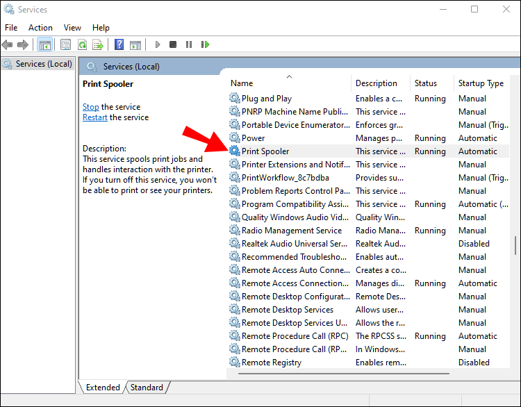Select the Power service gear icon
Viewport: 521px width, 407px height.
[235, 138]
